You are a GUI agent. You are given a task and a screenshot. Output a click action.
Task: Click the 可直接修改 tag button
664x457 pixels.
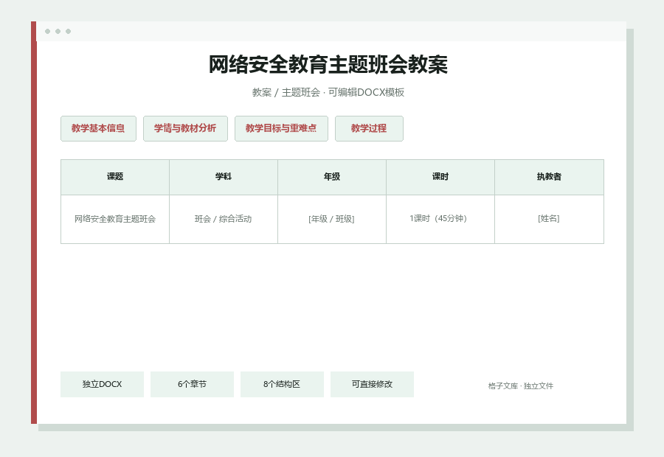[x=372, y=384]
